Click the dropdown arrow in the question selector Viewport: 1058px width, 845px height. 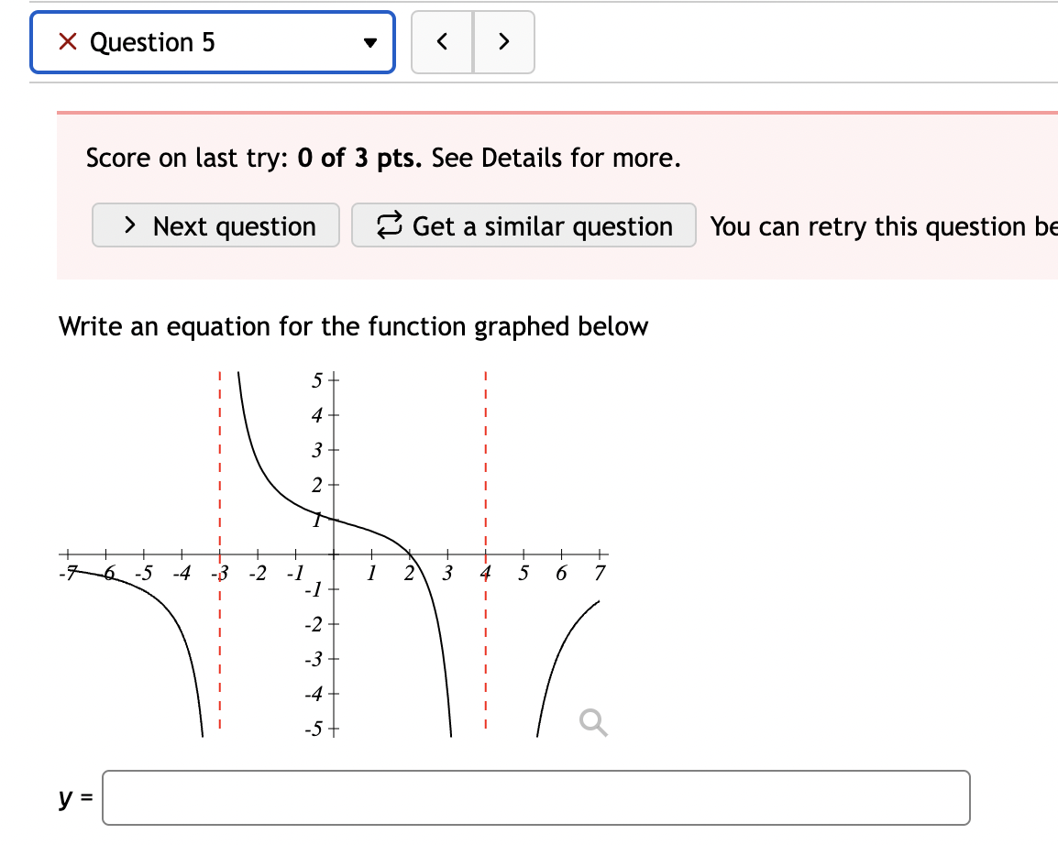click(369, 42)
